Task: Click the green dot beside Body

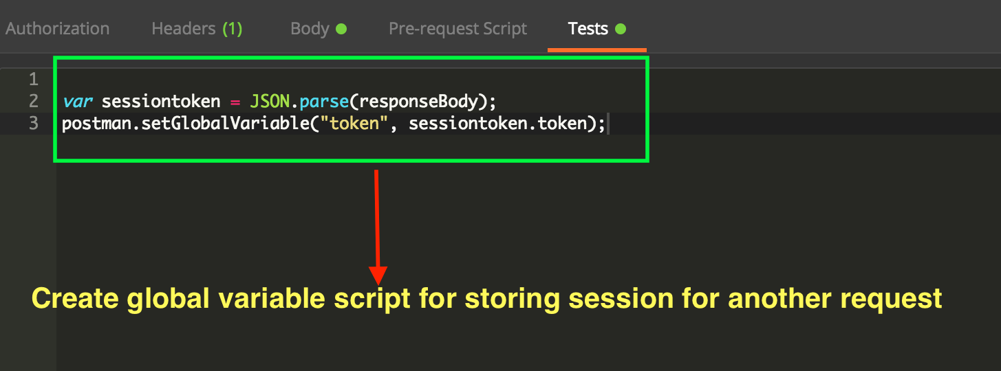Action: coord(341,29)
